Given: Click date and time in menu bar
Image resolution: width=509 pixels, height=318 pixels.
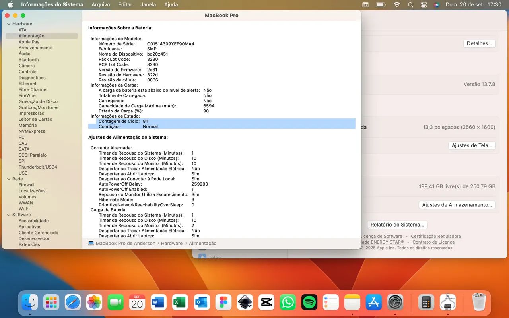Looking at the screenshot, I should pos(474,5).
